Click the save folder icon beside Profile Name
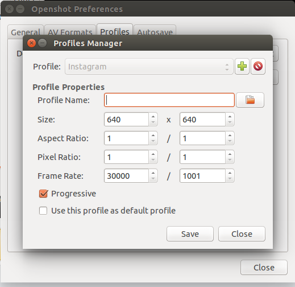The height and width of the screenshot is (287, 295). point(250,100)
